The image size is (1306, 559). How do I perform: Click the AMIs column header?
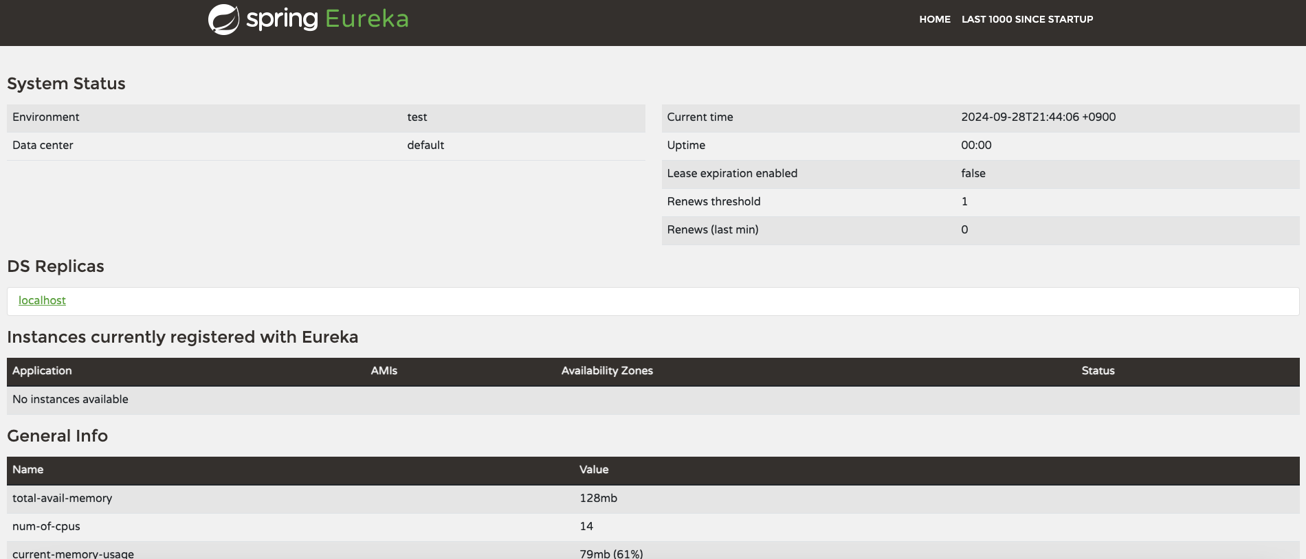tap(384, 371)
